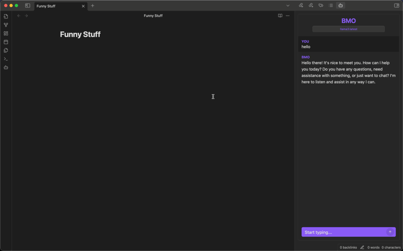Show the backlinks sidebar tab

[301, 6]
